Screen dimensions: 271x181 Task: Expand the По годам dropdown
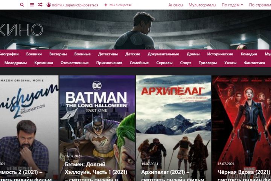pyautogui.click(x=232, y=5)
